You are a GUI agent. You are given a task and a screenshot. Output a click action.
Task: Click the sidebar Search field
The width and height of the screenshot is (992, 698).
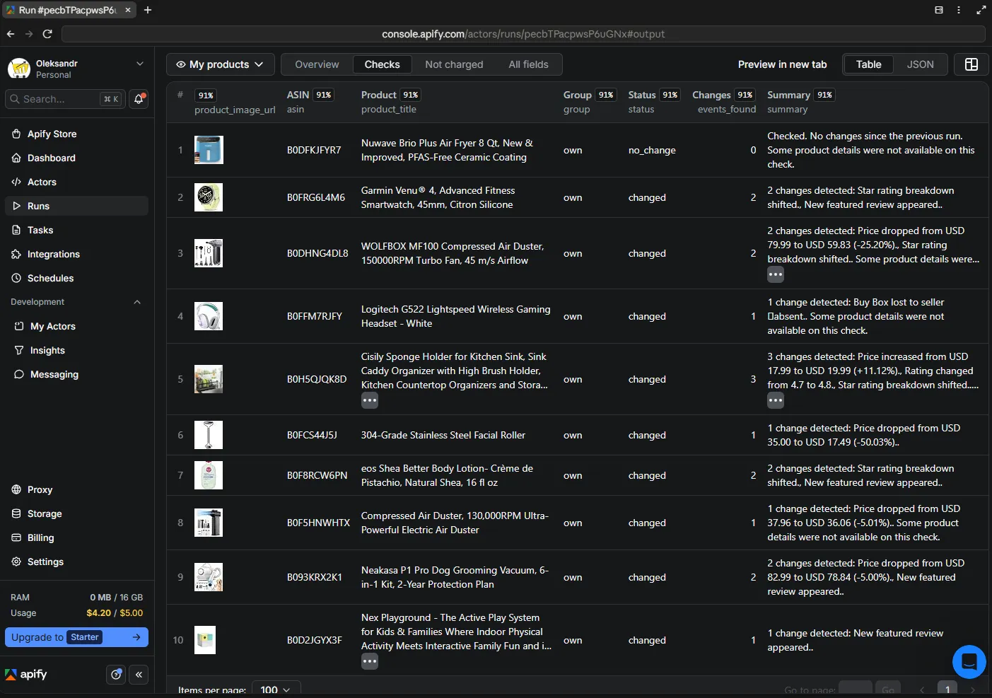[65, 99]
